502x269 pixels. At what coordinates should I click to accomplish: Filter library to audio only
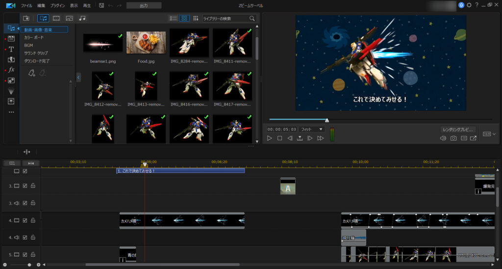[82, 18]
